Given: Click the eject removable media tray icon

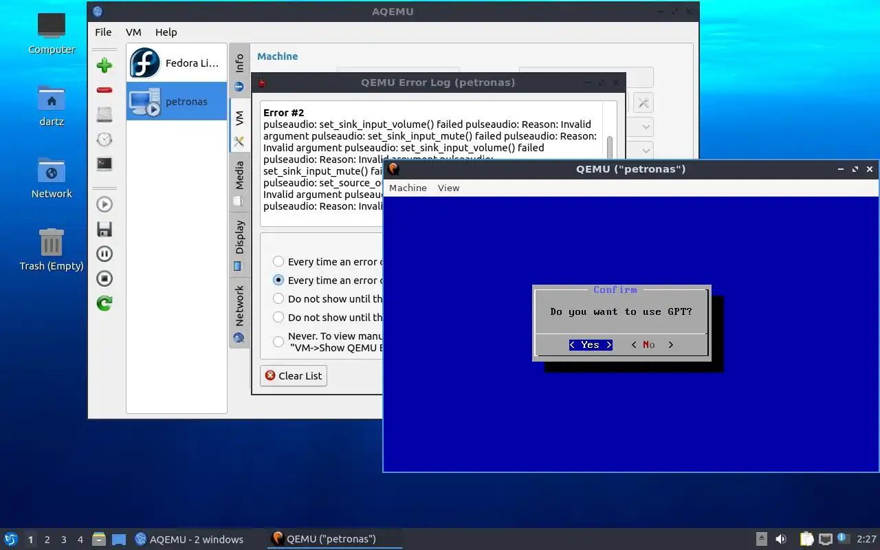Looking at the screenshot, I should click(x=762, y=539).
